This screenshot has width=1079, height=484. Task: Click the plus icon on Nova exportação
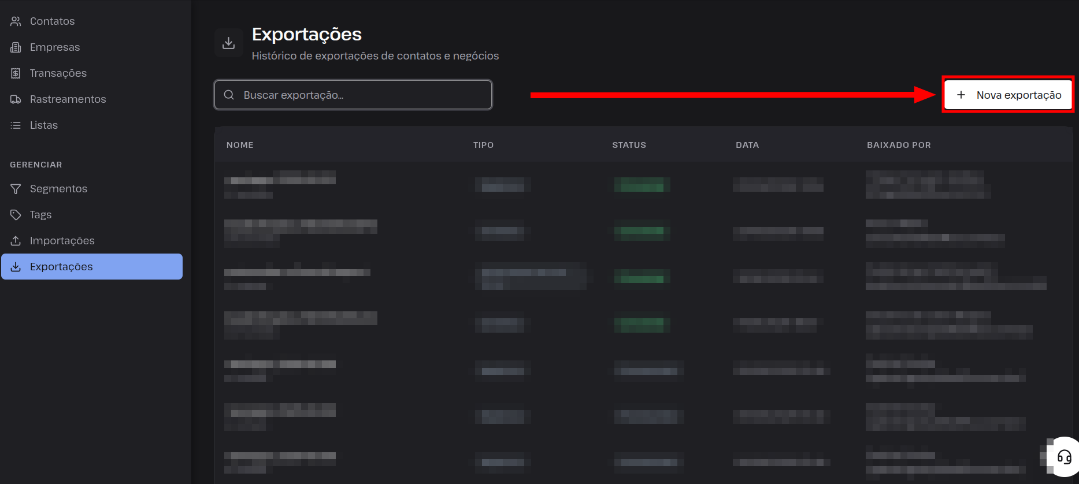pyautogui.click(x=961, y=95)
